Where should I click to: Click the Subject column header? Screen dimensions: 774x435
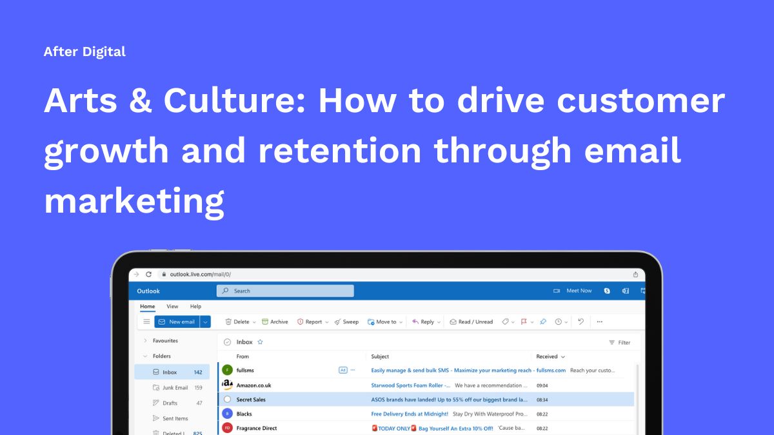click(380, 356)
